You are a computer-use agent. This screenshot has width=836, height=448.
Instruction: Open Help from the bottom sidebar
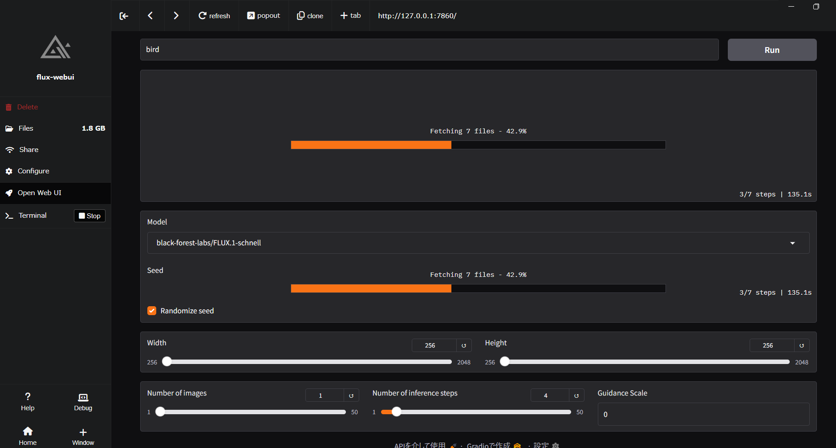point(28,402)
